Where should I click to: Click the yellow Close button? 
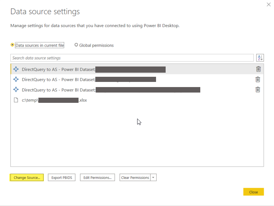(x=253, y=192)
